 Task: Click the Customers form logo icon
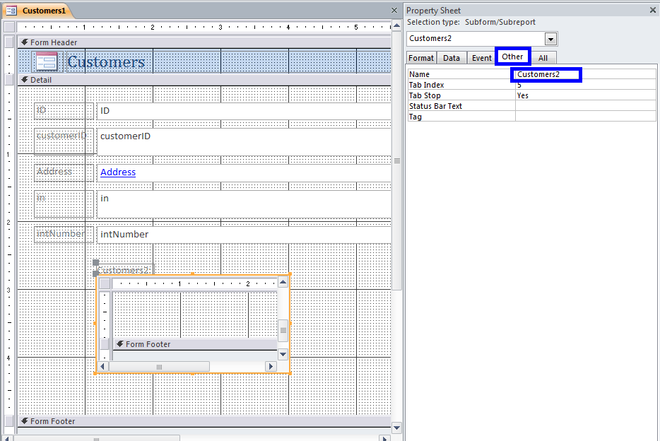click(x=46, y=62)
